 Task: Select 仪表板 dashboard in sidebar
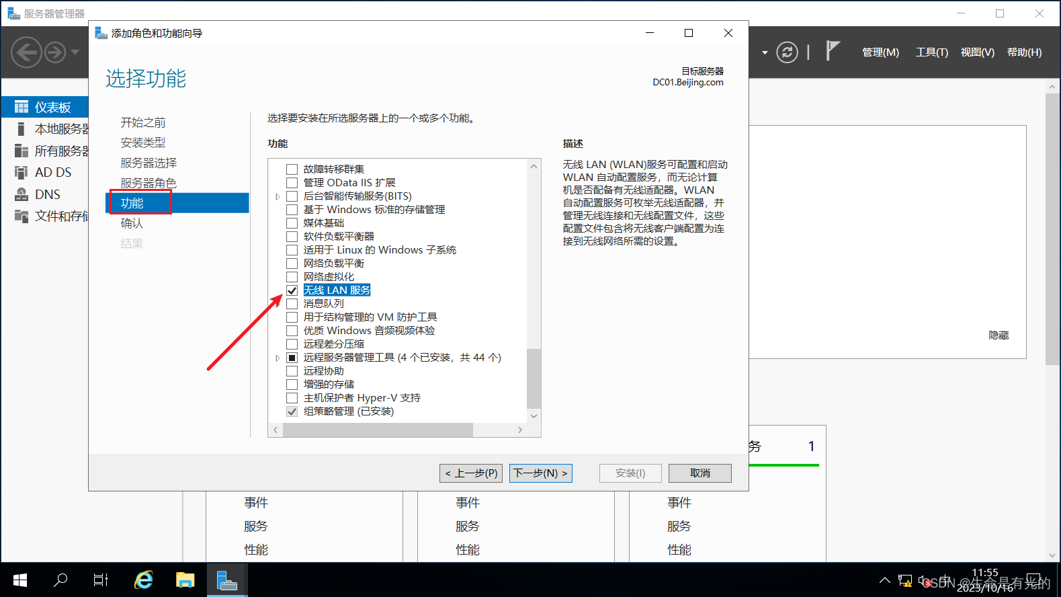tap(45, 107)
